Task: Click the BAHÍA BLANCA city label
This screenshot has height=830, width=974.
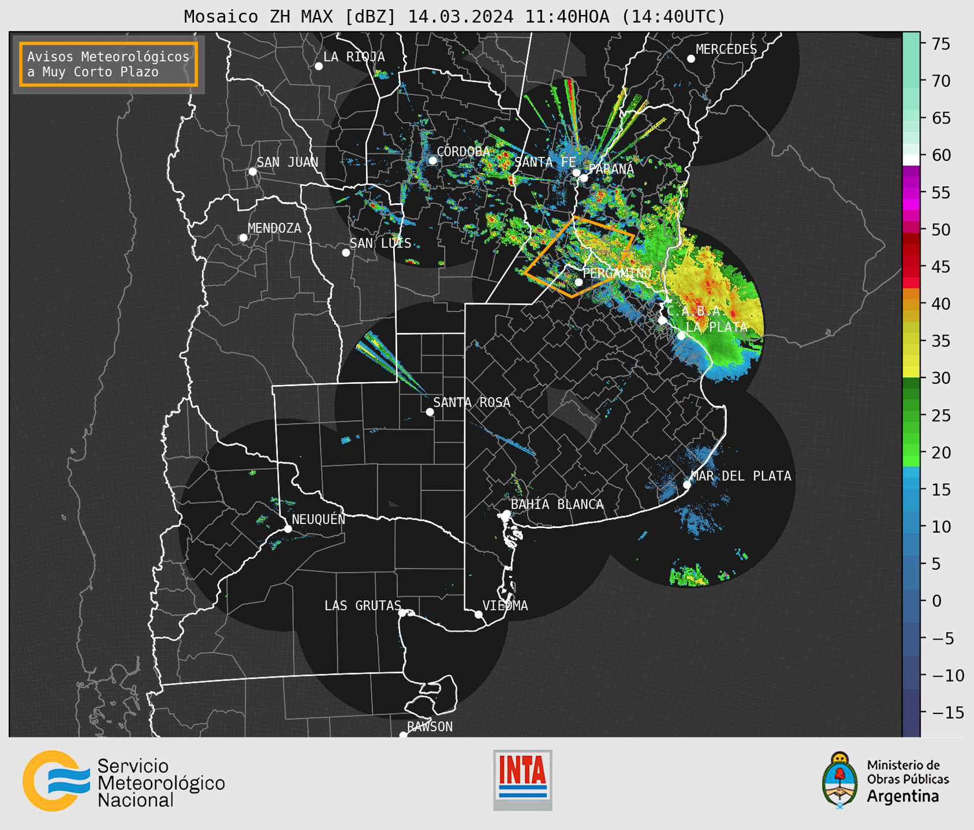Action: click(x=557, y=505)
